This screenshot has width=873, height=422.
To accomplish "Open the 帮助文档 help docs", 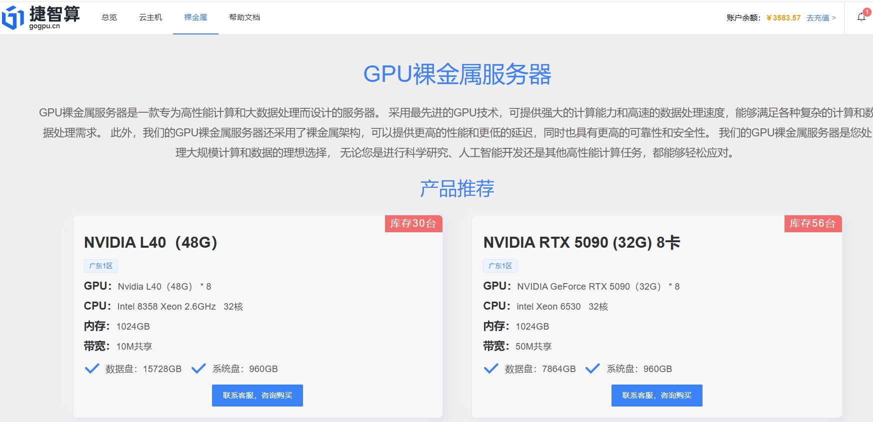I will [244, 17].
